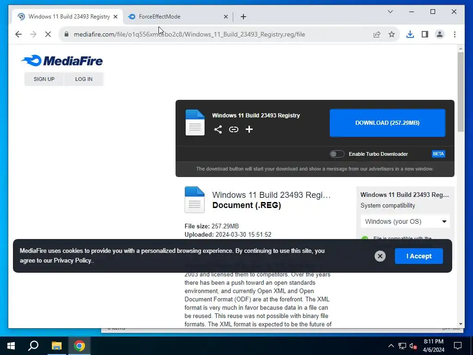Open Chrome three-dot menu

tap(455, 34)
